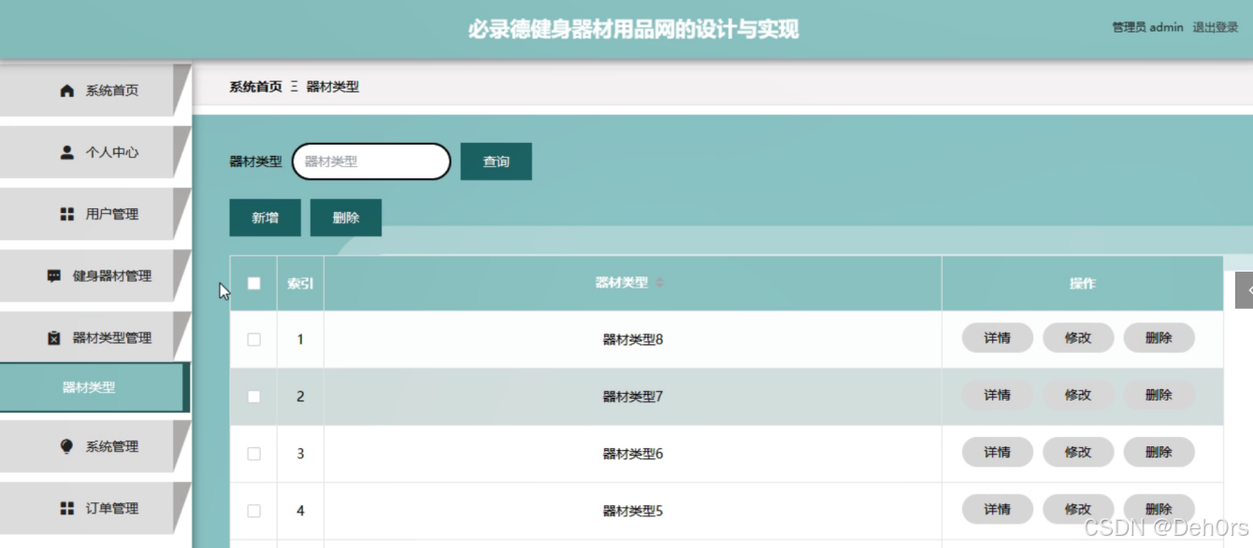The height and width of the screenshot is (548, 1253).
Task: Expand 健身器材管理 sidebar menu
Action: (x=95, y=275)
